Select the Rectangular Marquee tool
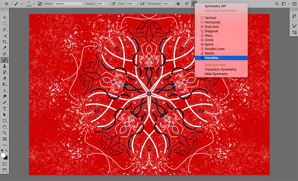The height and width of the screenshot is (181, 298). pos(4,24)
